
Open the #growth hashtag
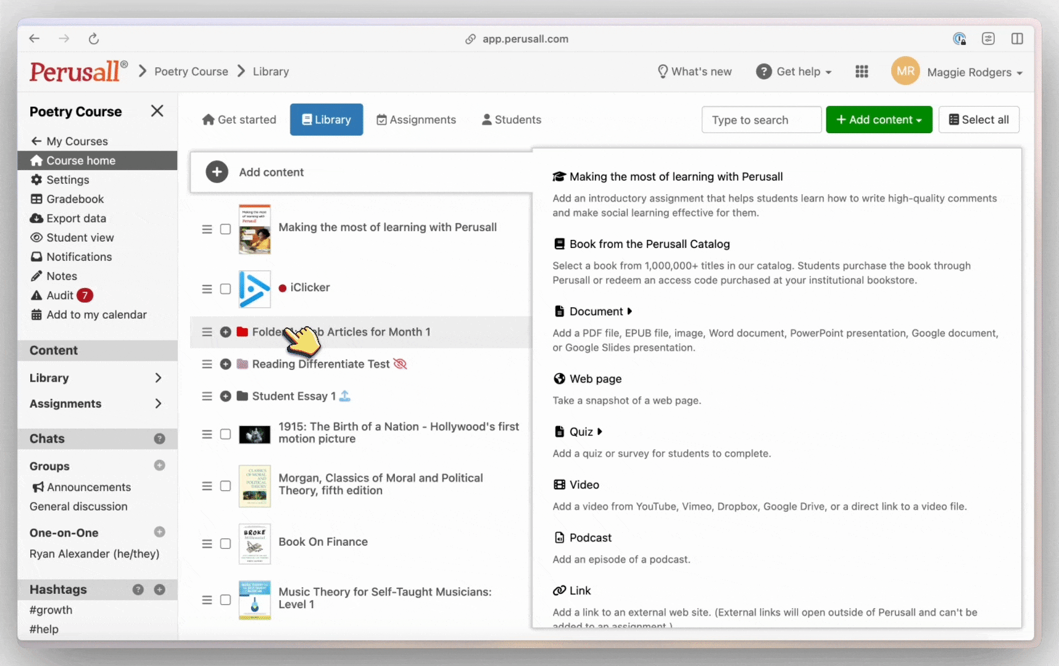click(51, 610)
